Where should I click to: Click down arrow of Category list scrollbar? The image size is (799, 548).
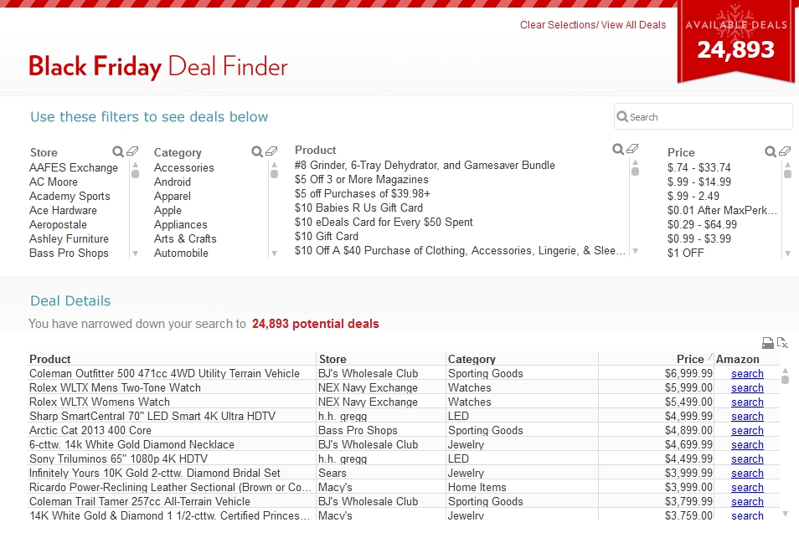[x=274, y=254]
